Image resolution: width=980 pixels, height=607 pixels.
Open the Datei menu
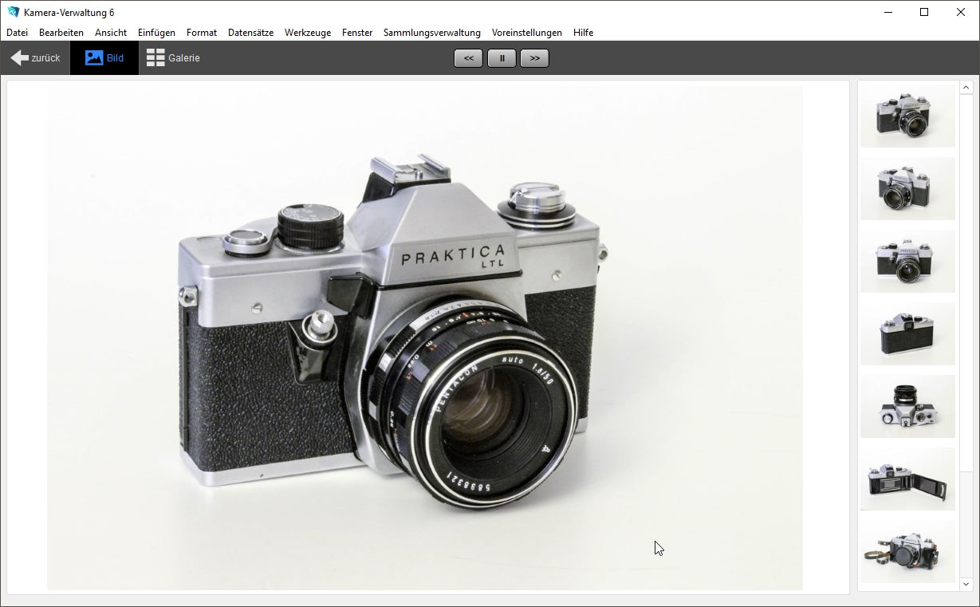pos(17,33)
